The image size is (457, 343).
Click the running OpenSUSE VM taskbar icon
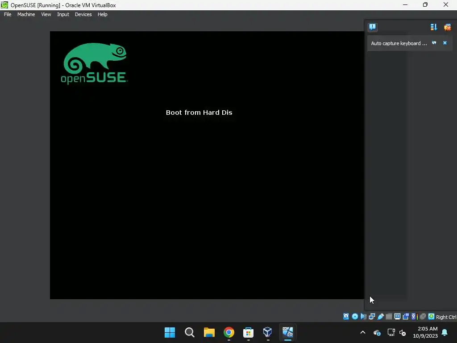(288, 332)
